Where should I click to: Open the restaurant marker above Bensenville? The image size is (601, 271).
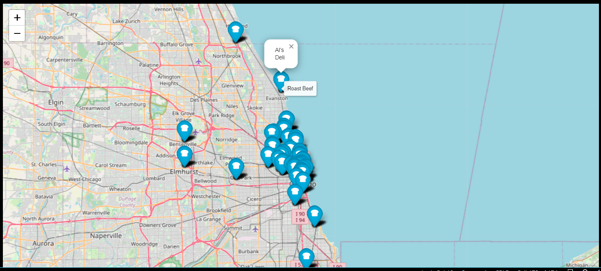[x=184, y=131]
